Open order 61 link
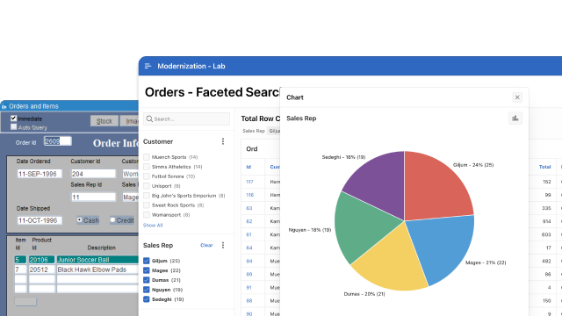 [249, 234]
